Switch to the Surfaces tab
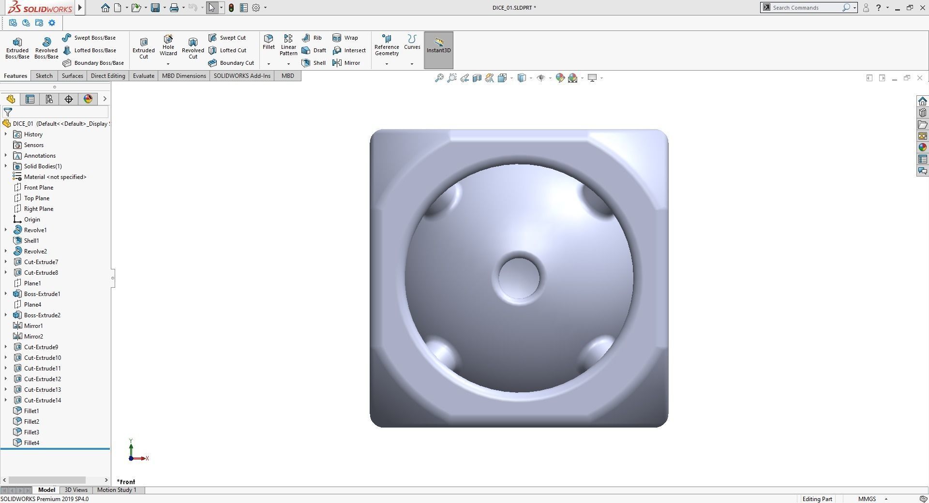Viewport: 929px width, 503px height. (73, 76)
